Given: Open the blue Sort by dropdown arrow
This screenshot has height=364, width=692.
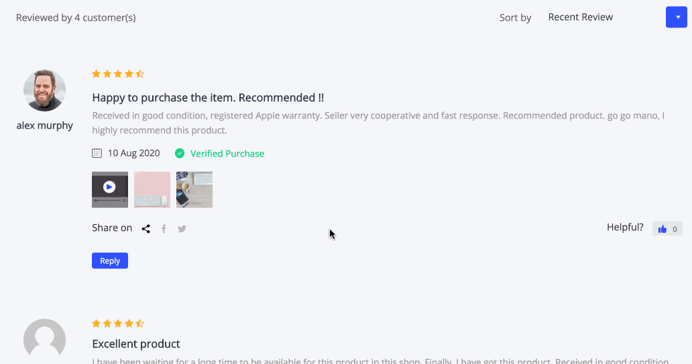Looking at the screenshot, I should [x=676, y=17].
